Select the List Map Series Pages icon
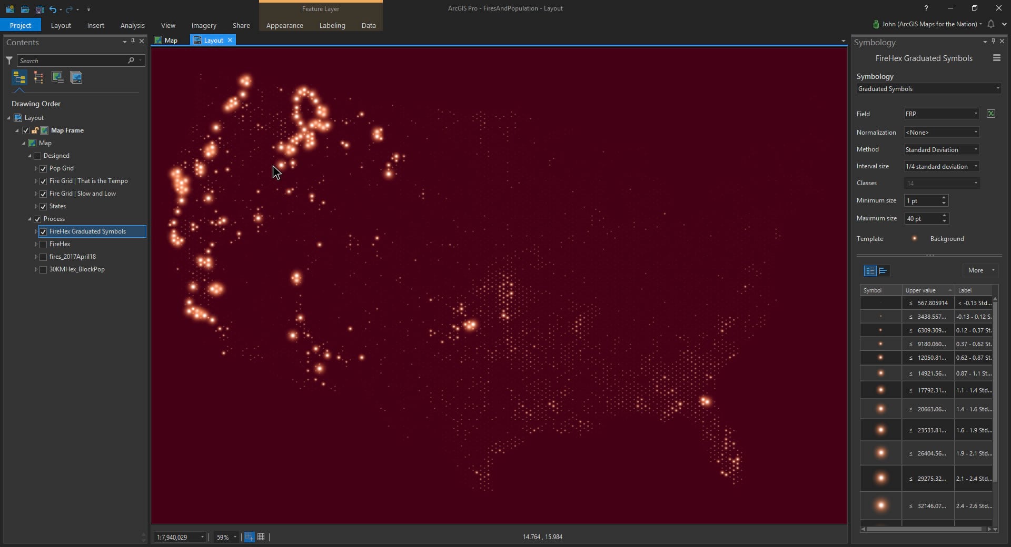The image size is (1011, 547). click(x=76, y=77)
